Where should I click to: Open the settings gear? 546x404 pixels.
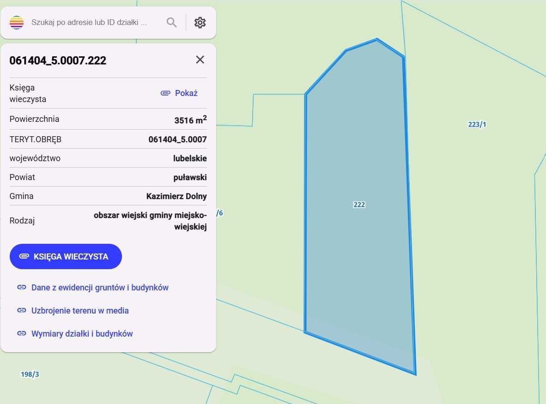(200, 22)
